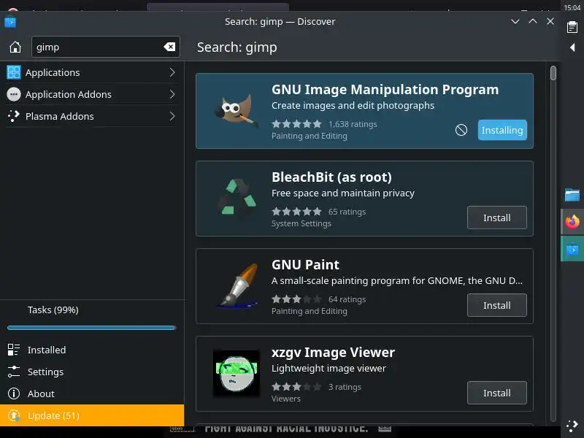Click the Plasma launcher icon at panel bottom
Image resolution: width=584 pixels, height=438 pixels.
click(572, 426)
